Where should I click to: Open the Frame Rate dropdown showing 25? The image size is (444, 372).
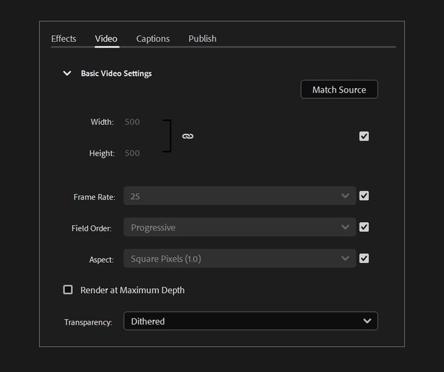(239, 196)
